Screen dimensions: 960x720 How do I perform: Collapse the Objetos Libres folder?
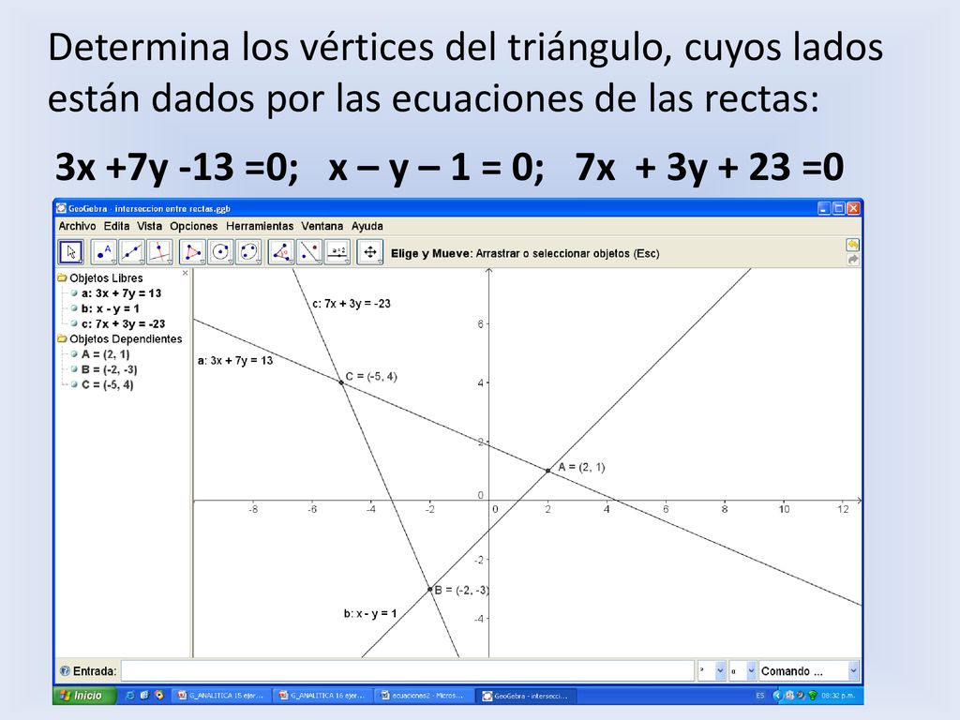pyautogui.click(x=62, y=277)
